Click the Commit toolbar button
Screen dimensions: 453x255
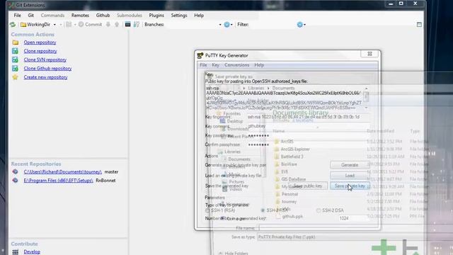point(90,25)
